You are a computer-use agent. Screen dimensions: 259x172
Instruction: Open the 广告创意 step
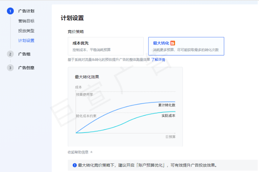pos(26,68)
